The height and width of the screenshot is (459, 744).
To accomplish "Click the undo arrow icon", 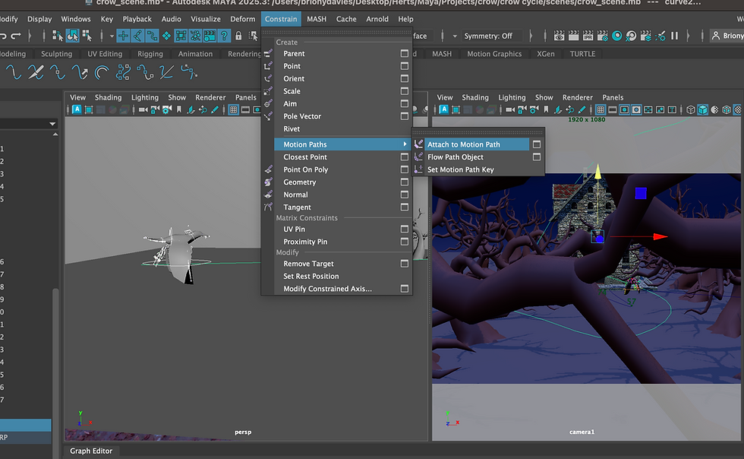I will pos(5,36).
